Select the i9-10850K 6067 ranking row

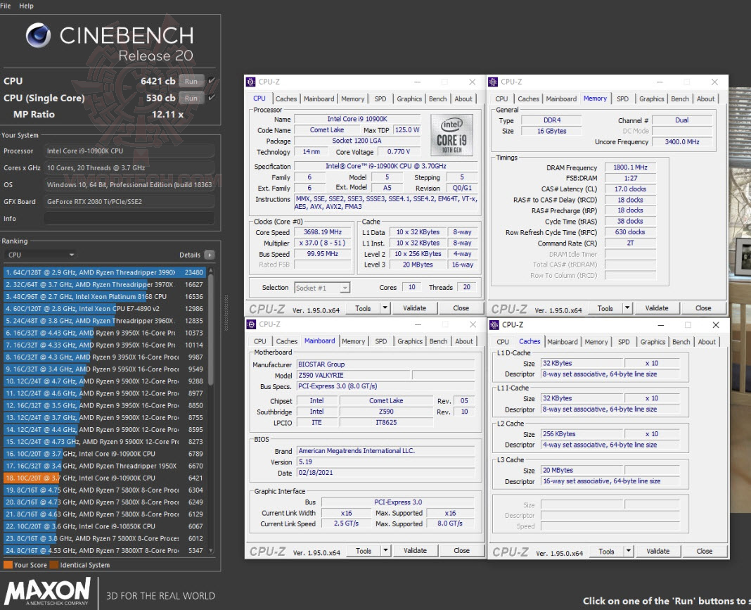[x=104, y=526]
